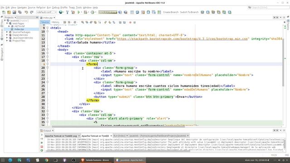Select the Apache Tomcat or TomEE Log tab
The width and height of the screenshot is (290, 163).
click(x=61, y=136)
